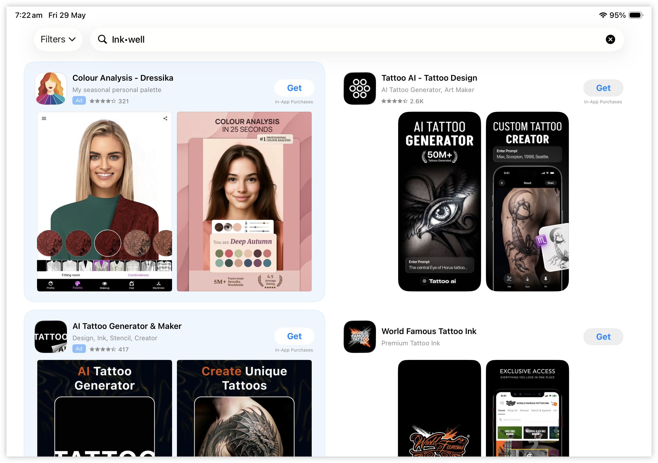658x463 pixels.
Task: Tap the share icon in Dressika screenshot
Action: click(x=165, y=118)
